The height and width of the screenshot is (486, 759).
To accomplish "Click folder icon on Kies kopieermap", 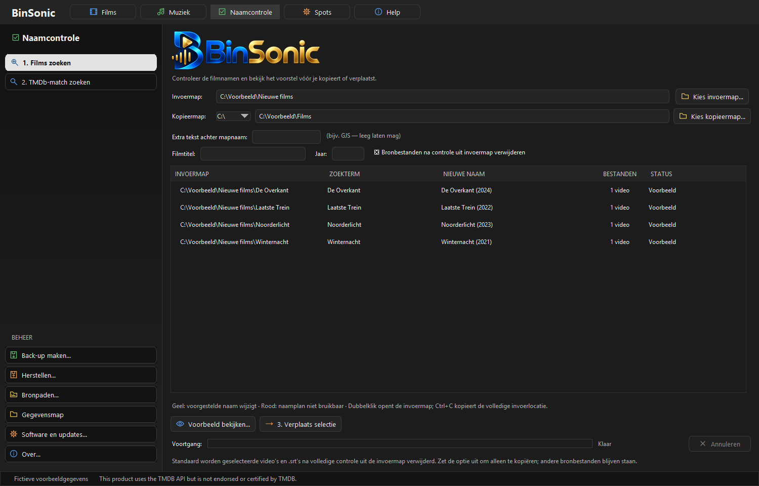I will (683, 116).
